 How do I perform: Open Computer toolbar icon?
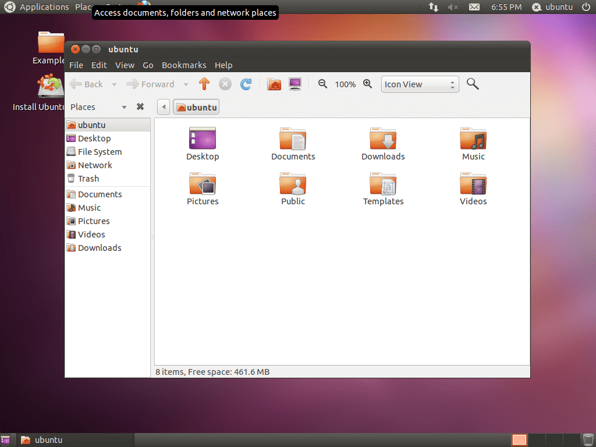pos(295,84)
